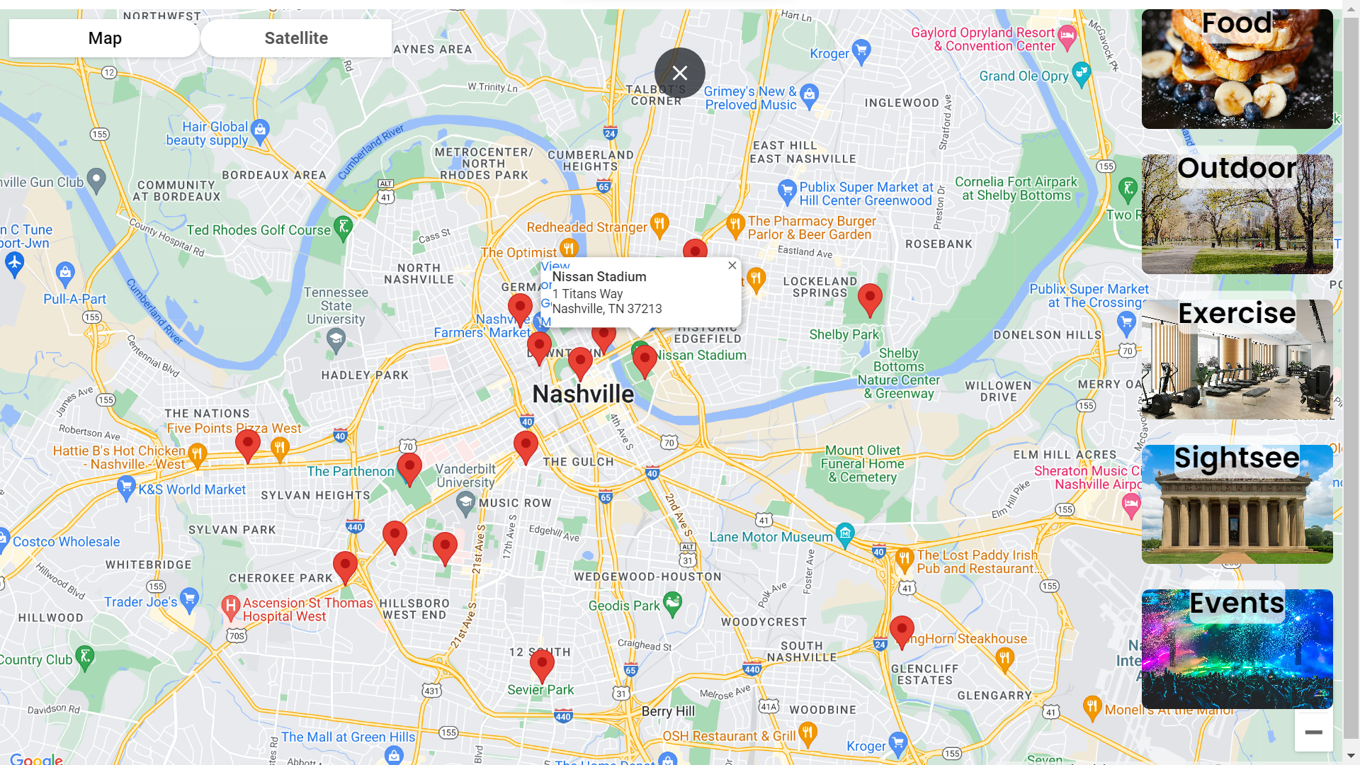Click the Grand Ole Opry map icon
This screenshot has height=765, width=1360.
1081,73
